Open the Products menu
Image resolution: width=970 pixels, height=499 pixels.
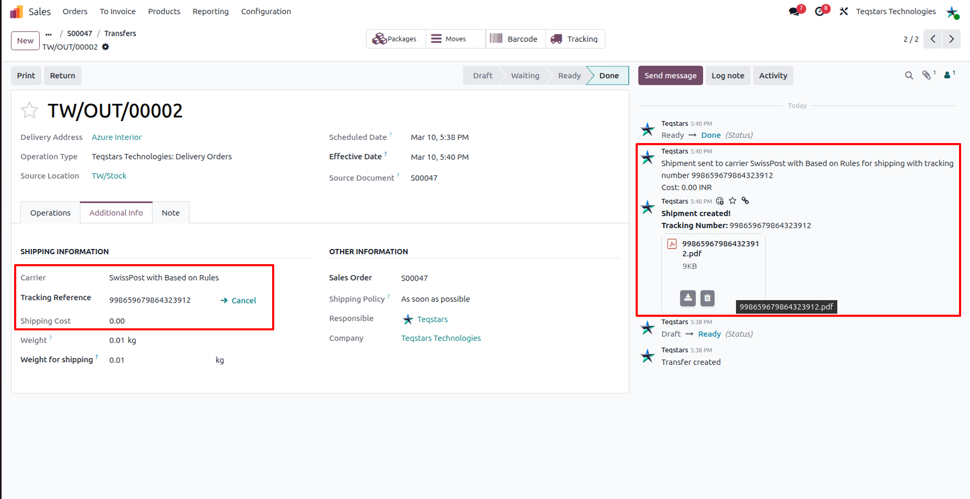point(164,12)
